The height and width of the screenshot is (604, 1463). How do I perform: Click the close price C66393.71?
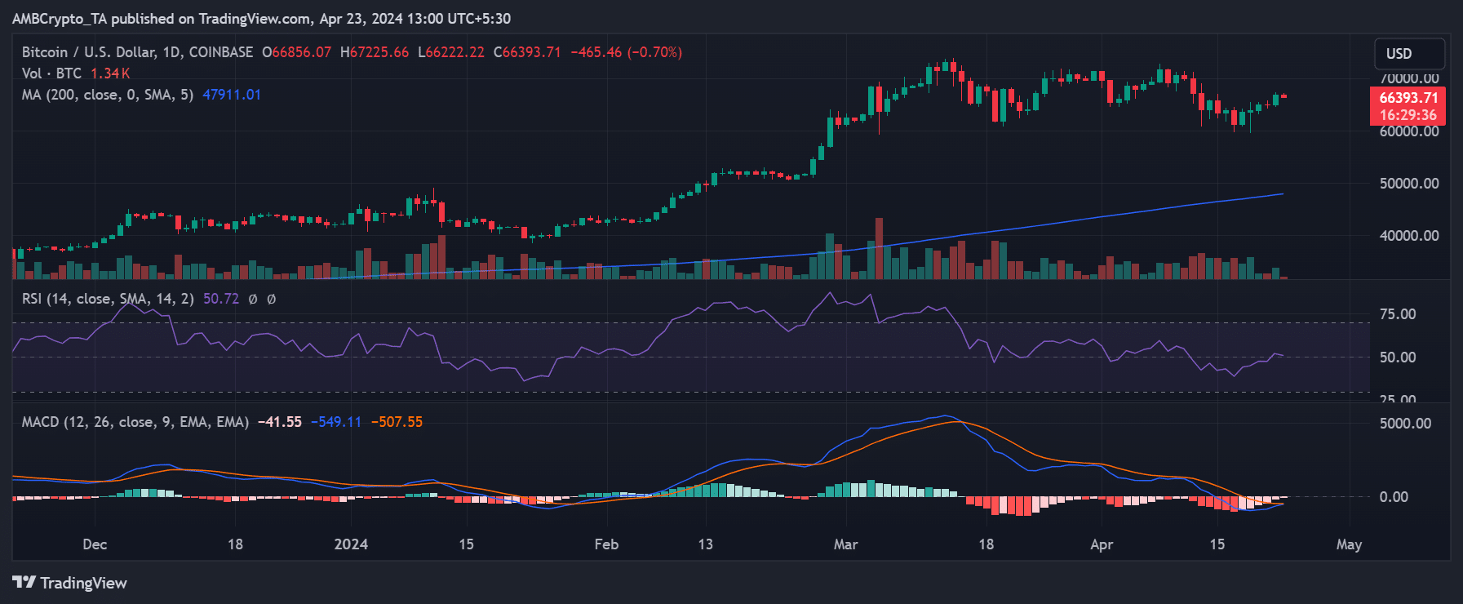click(x=527, y=52)
